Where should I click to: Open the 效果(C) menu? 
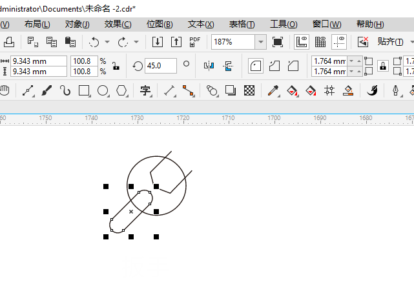pos(118,25)
